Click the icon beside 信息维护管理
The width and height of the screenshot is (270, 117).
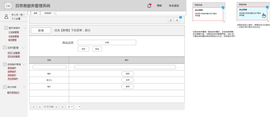pos(5,64)
